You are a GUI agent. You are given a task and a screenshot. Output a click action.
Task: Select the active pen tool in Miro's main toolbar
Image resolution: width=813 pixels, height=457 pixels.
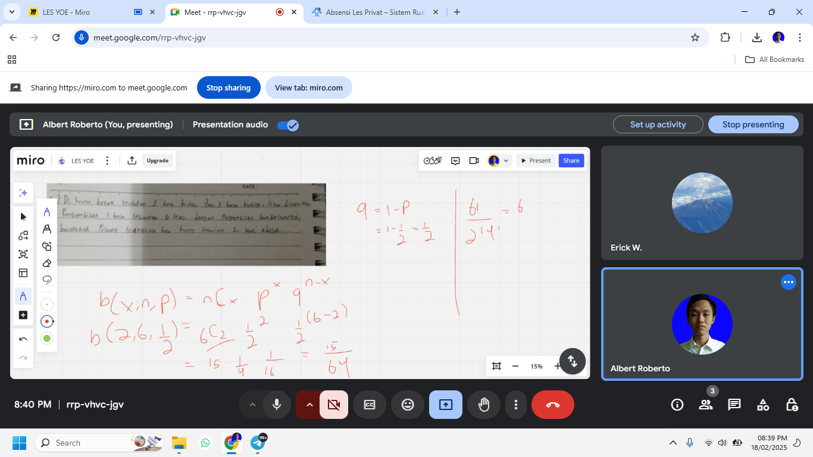point(23,296)
